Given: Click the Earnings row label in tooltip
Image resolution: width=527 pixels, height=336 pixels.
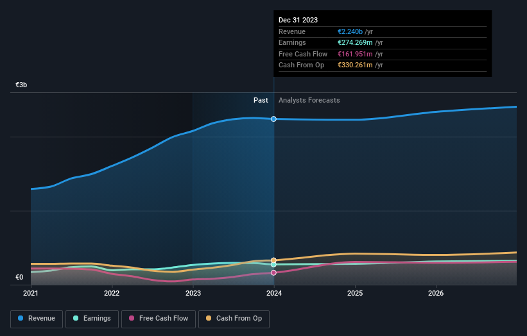Looking at the screenshot, I should [292, 42].
